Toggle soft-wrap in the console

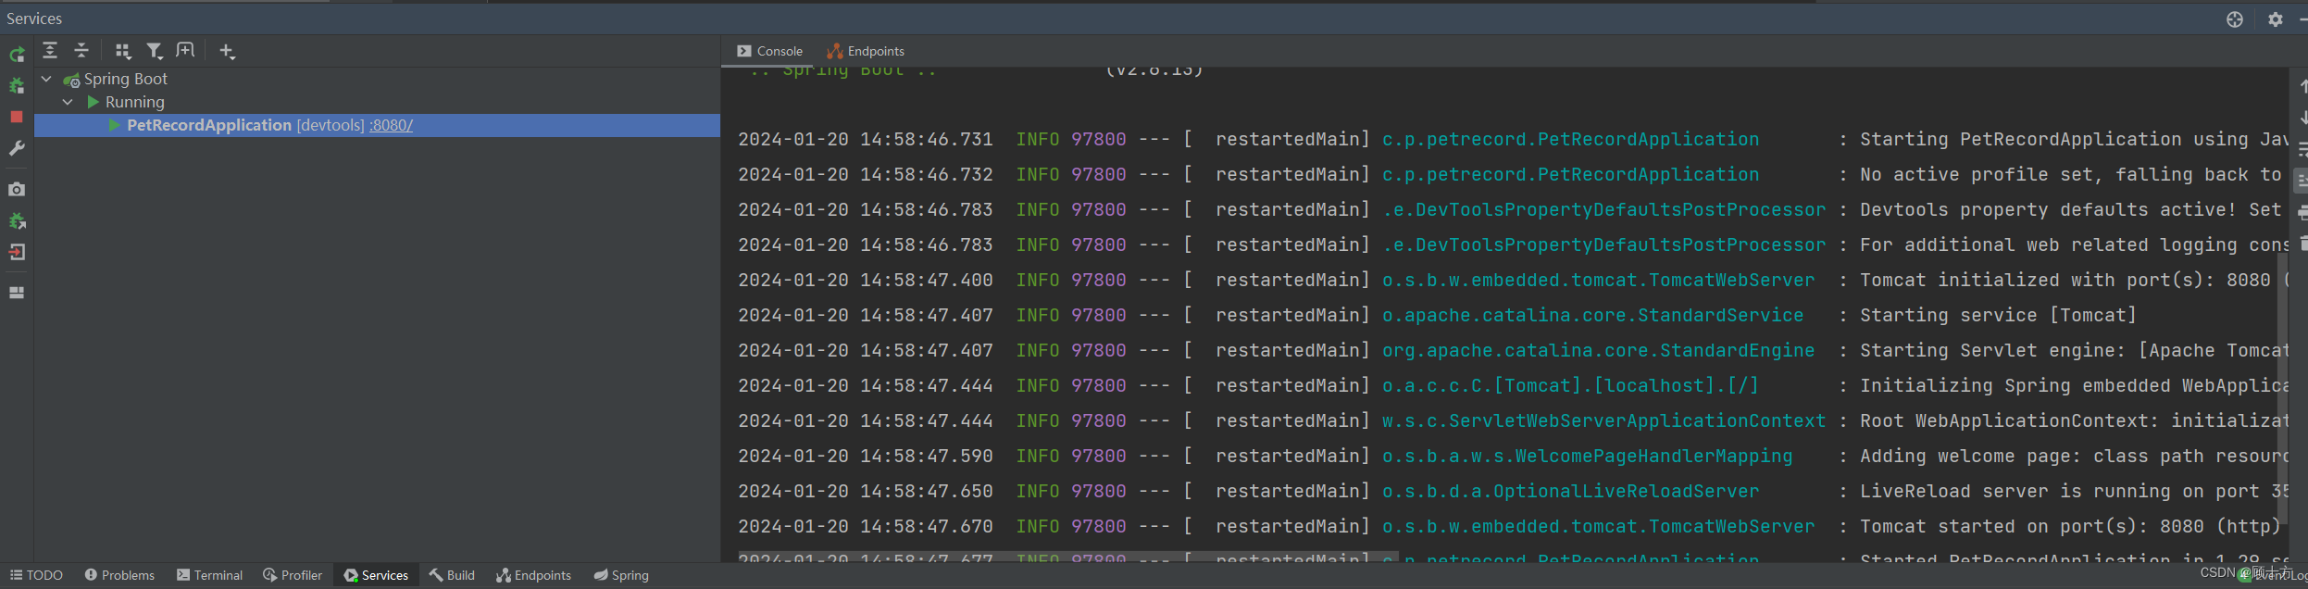click(x=2302, y=149)
